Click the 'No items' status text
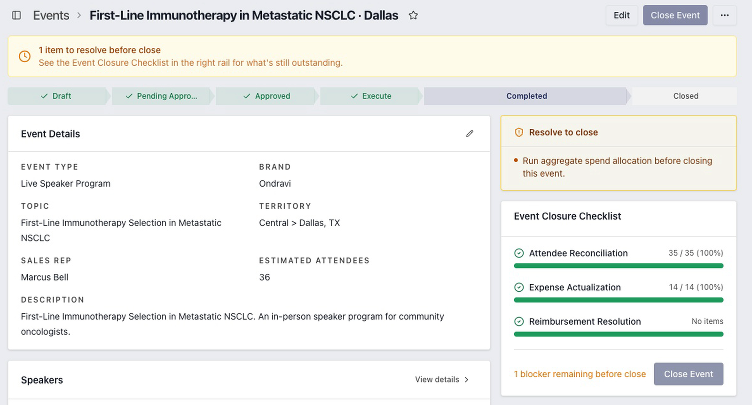The height and width of the screenshot is (405, 752). click(x=707, y=322)
